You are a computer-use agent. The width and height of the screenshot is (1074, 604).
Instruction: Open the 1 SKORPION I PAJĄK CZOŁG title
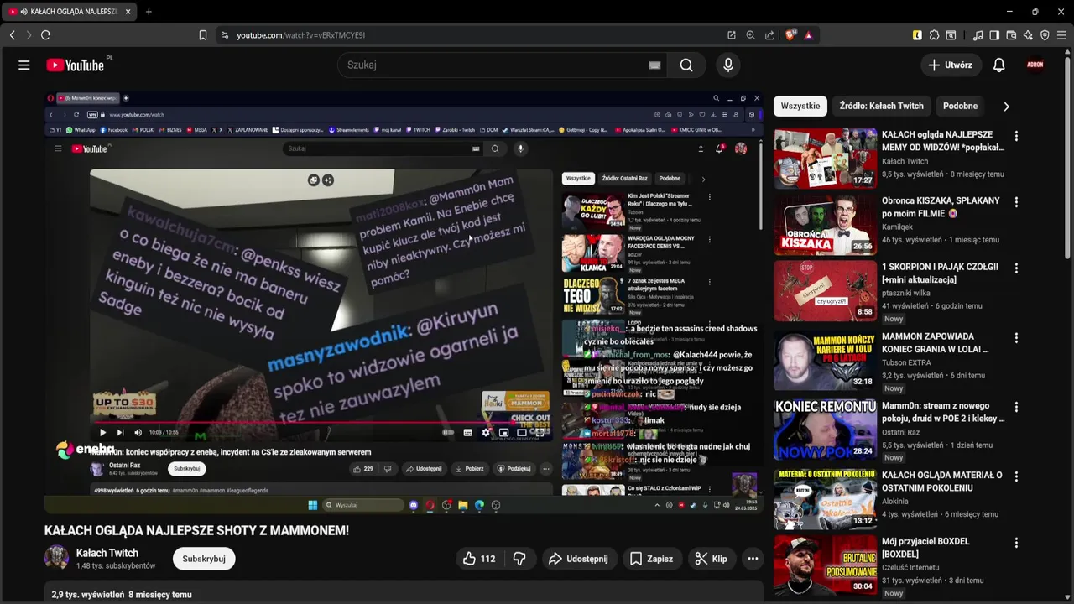point(941,273)
